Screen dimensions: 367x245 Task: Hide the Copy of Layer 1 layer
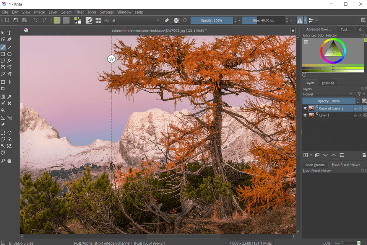point(305,108)
